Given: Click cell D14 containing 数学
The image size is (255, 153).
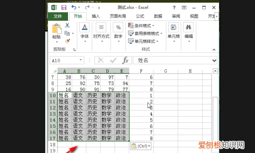Looking at the screenshot, I should (x=108, y=120).
